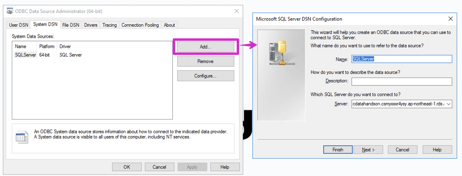The height and width of the screenshot is (176, 462).
Task: Open the File DSN tab
Action: (70, 25)
